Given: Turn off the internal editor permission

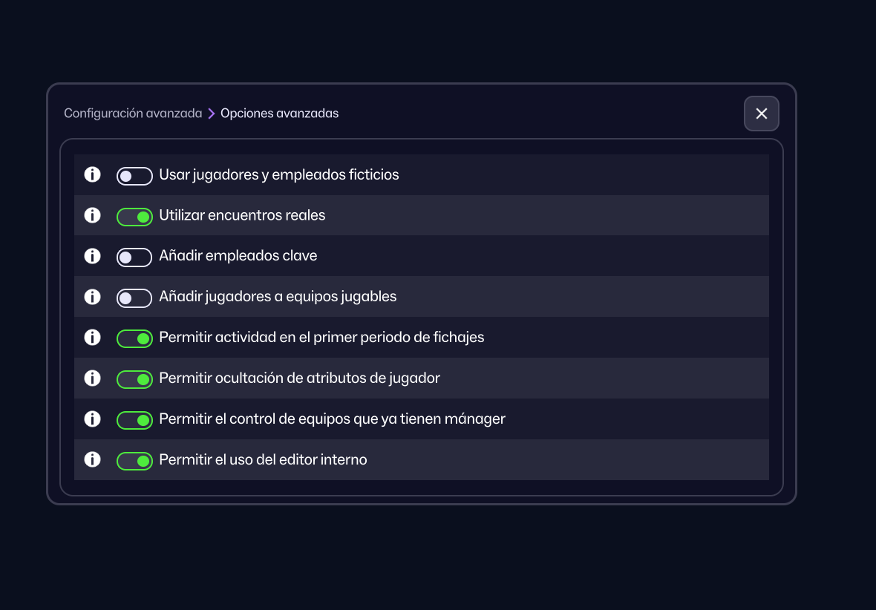Looking at the screenshot, I should click(x=134, y=460).
